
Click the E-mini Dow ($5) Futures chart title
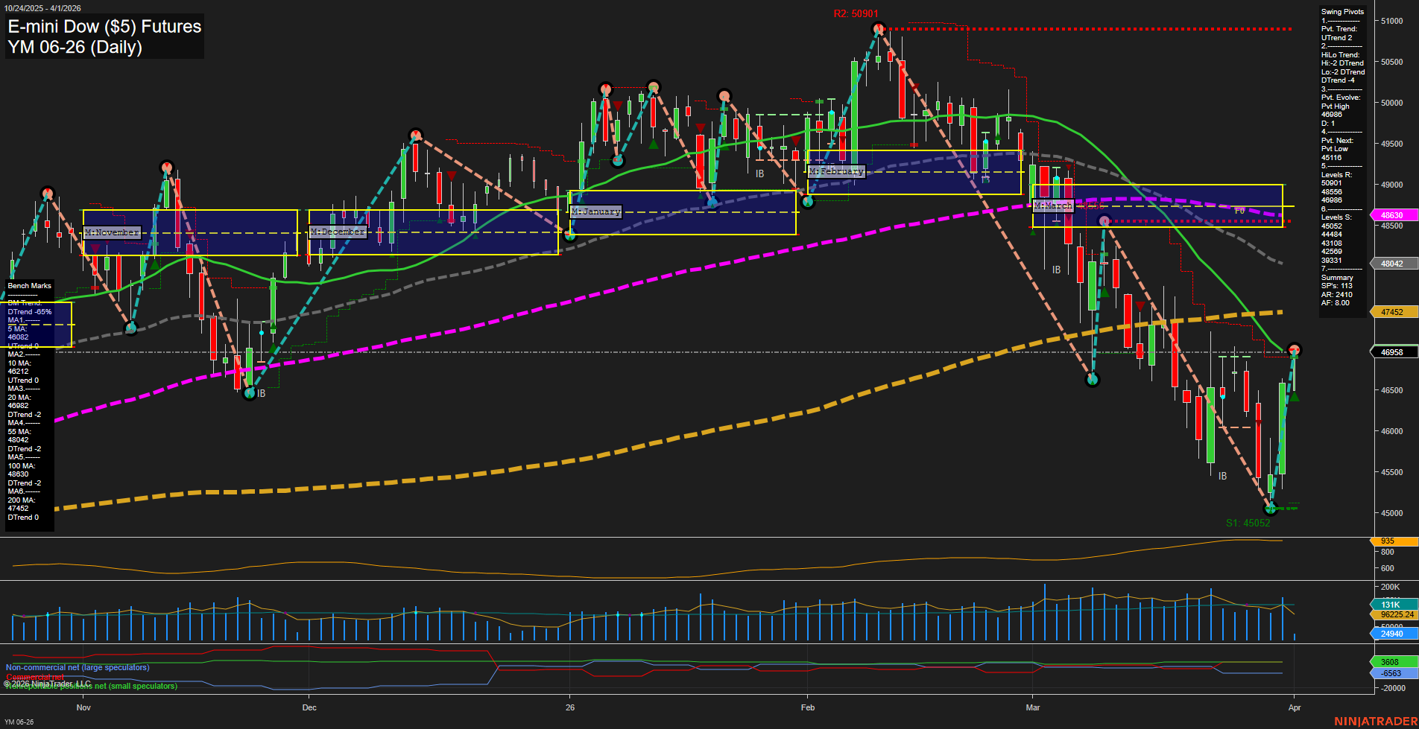[x=104, y=26]
